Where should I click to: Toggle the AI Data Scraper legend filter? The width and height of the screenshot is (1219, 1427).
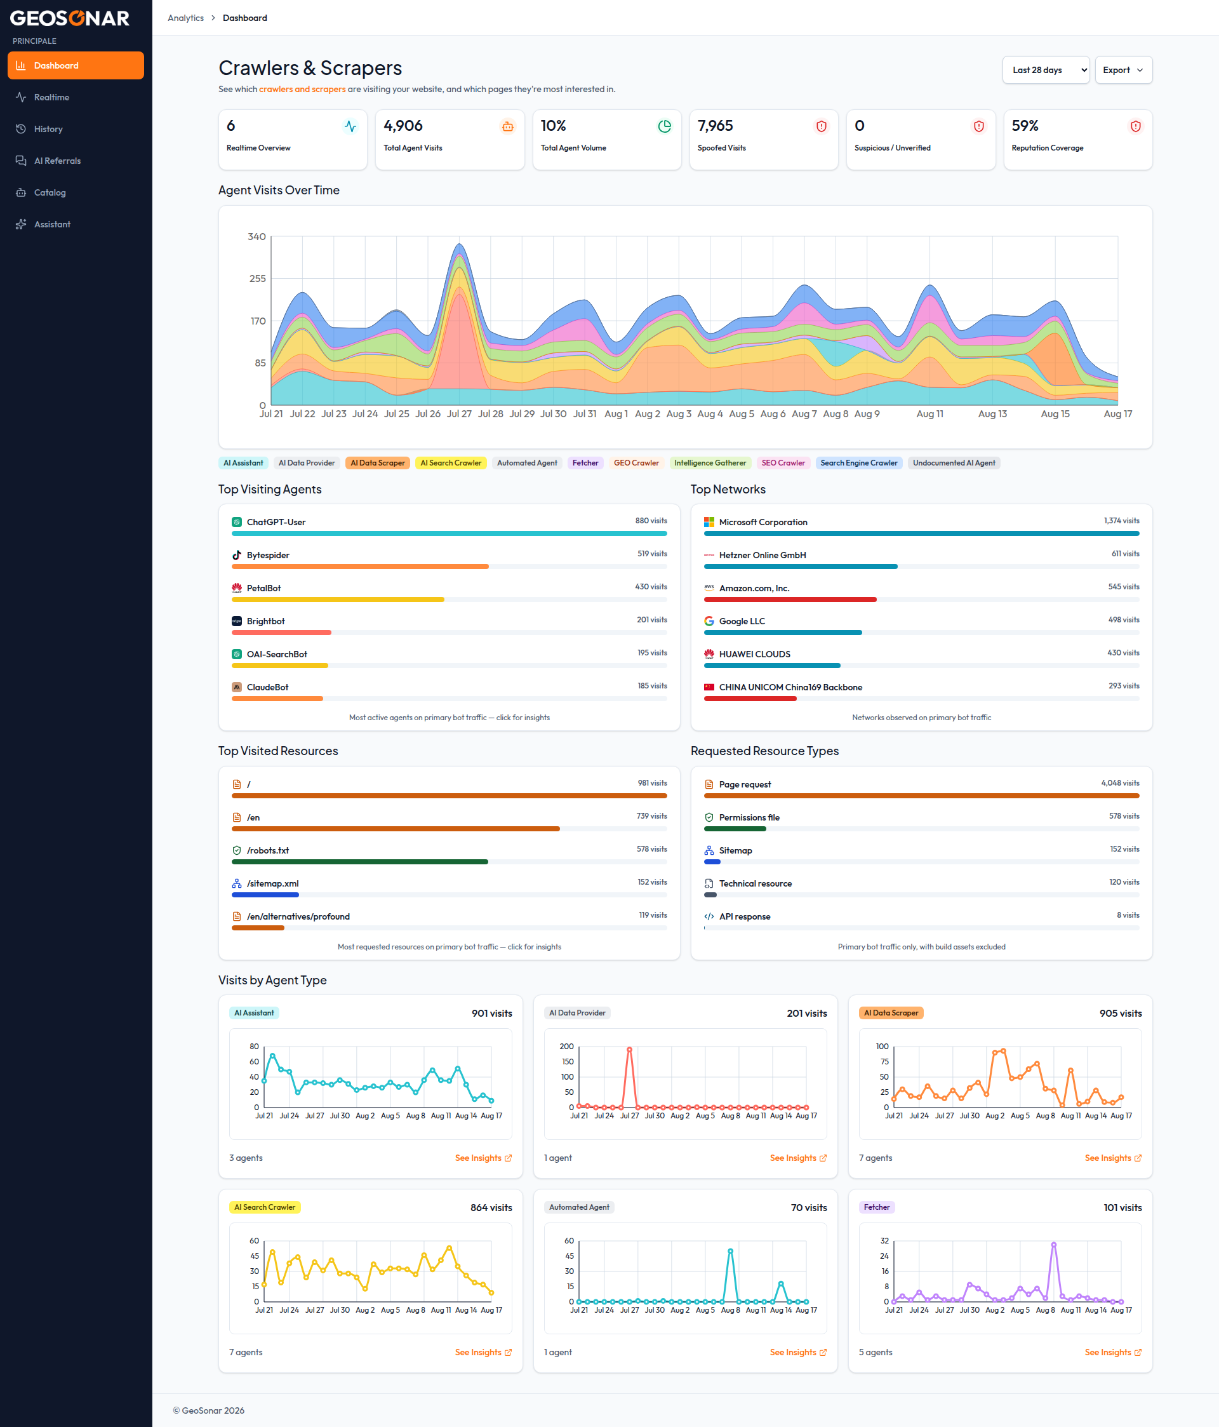click(377, 463)
